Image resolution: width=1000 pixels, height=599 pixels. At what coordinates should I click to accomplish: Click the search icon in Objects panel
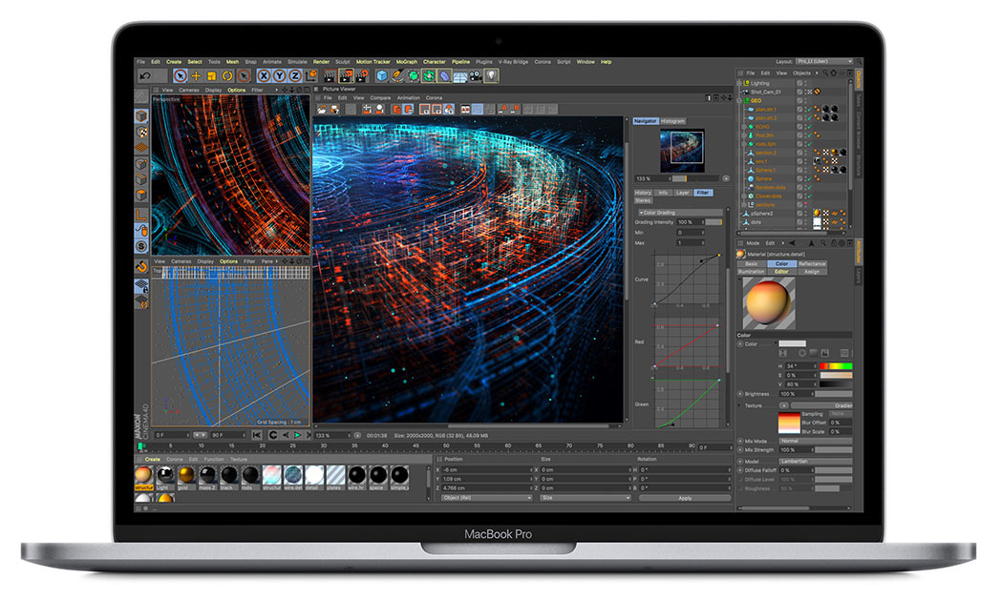pos(825,73)
